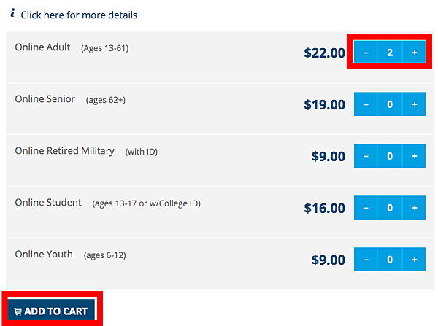The width and height of the screenshot is (438, 326).
Task: Remove one Online Retired Military ticket
Action: 366,156
